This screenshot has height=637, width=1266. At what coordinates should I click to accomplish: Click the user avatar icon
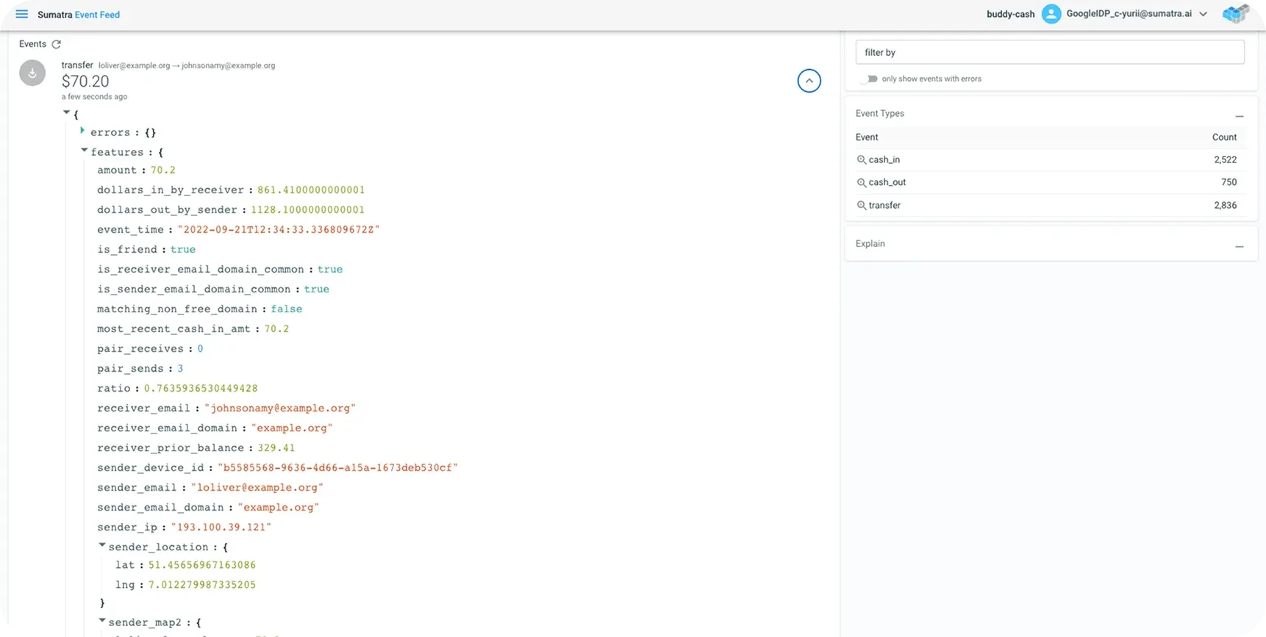pyautogui.click(x=1051, y=14)
